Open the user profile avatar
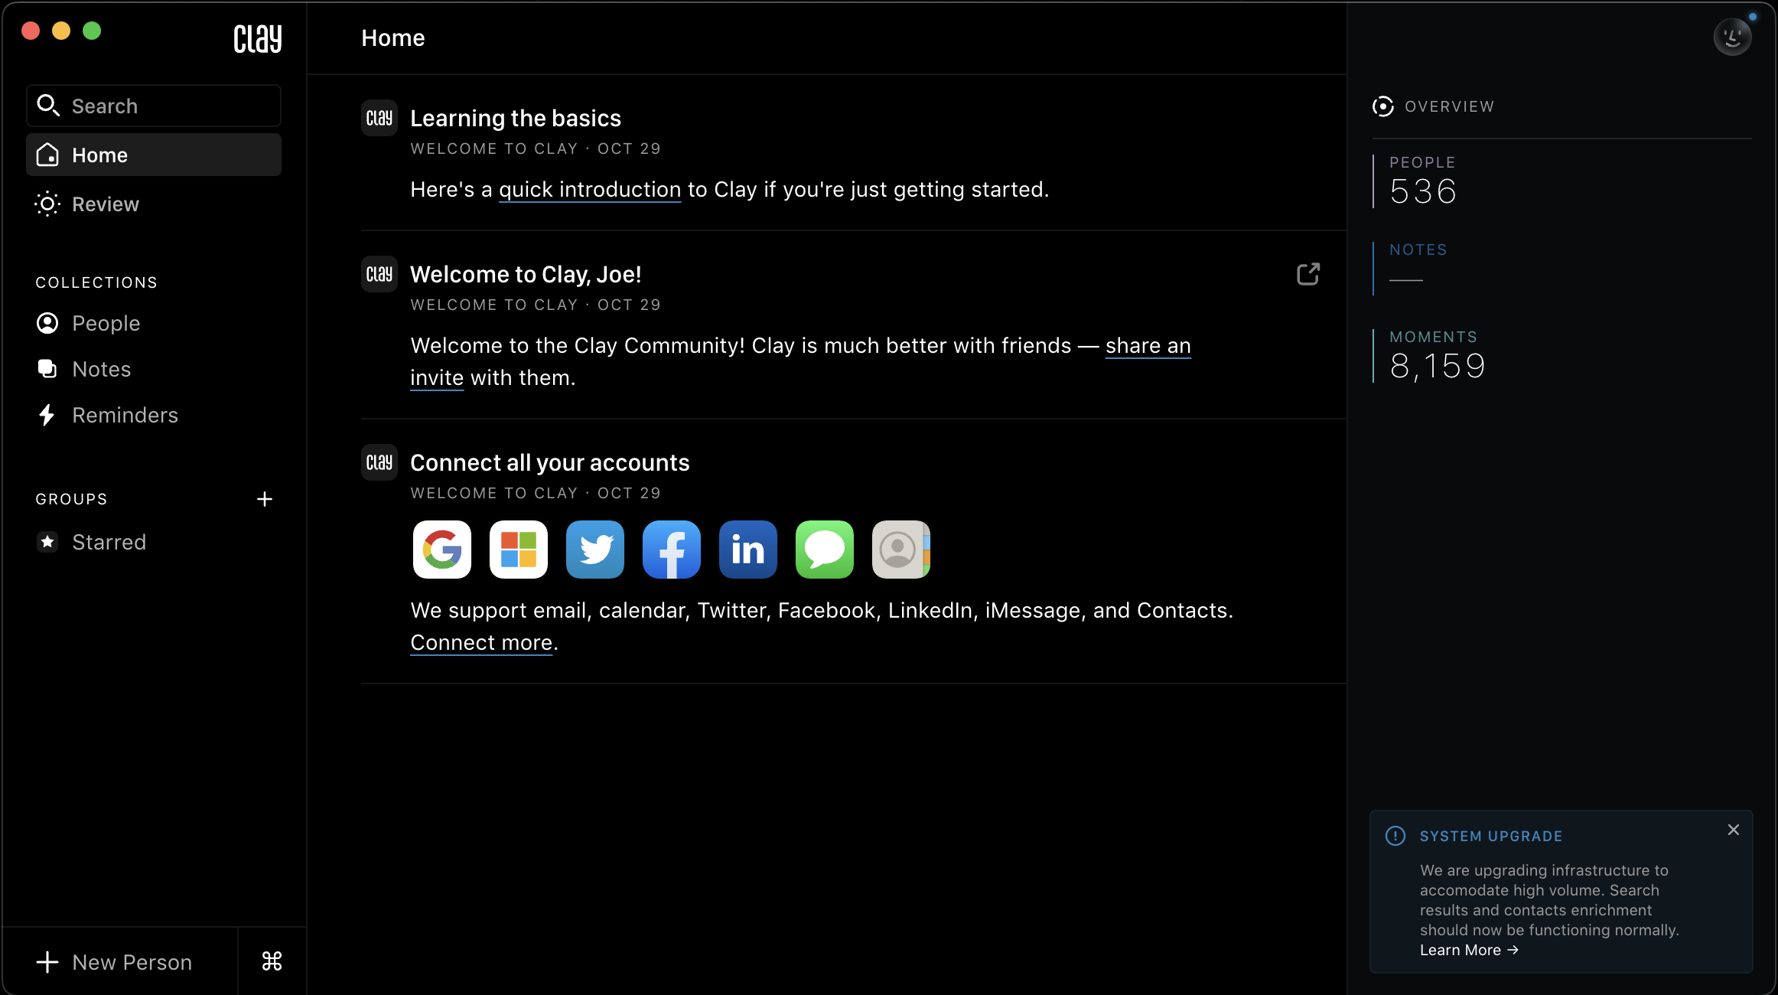1778x995 pixels. click(1732, 38)
